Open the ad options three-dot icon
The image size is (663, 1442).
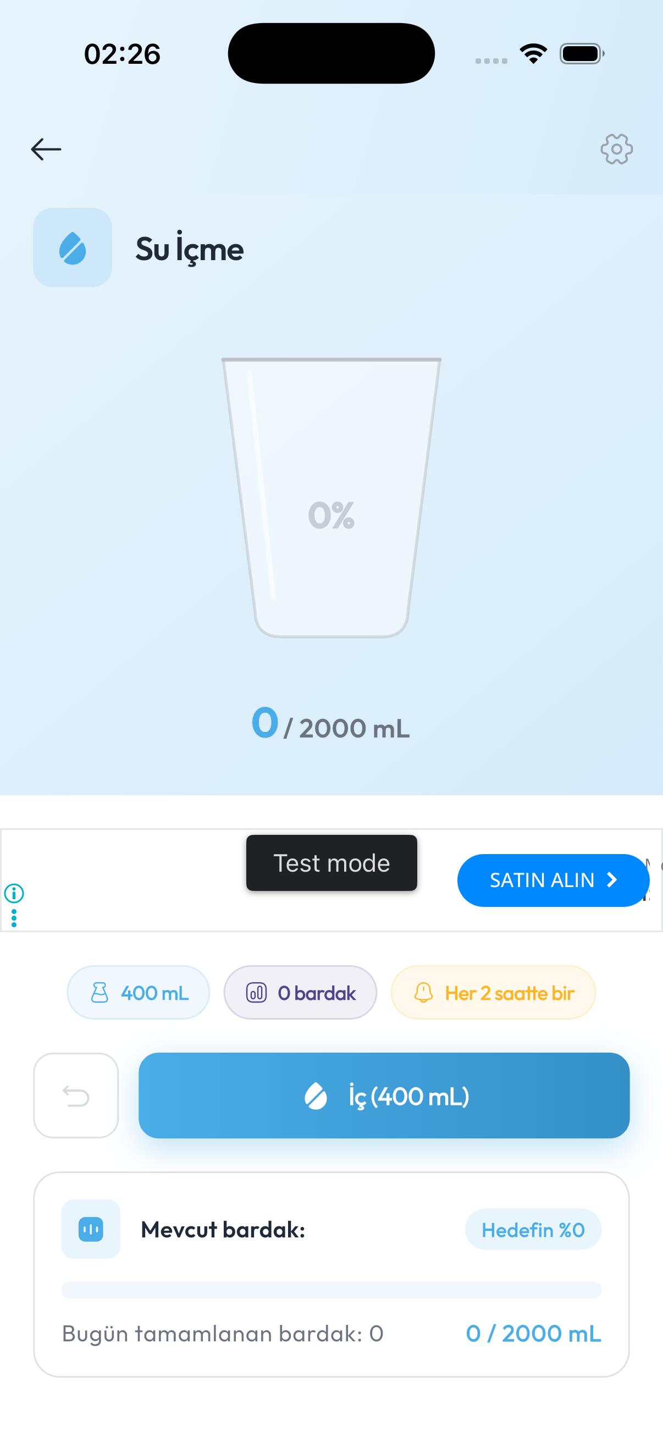point(14,918)
